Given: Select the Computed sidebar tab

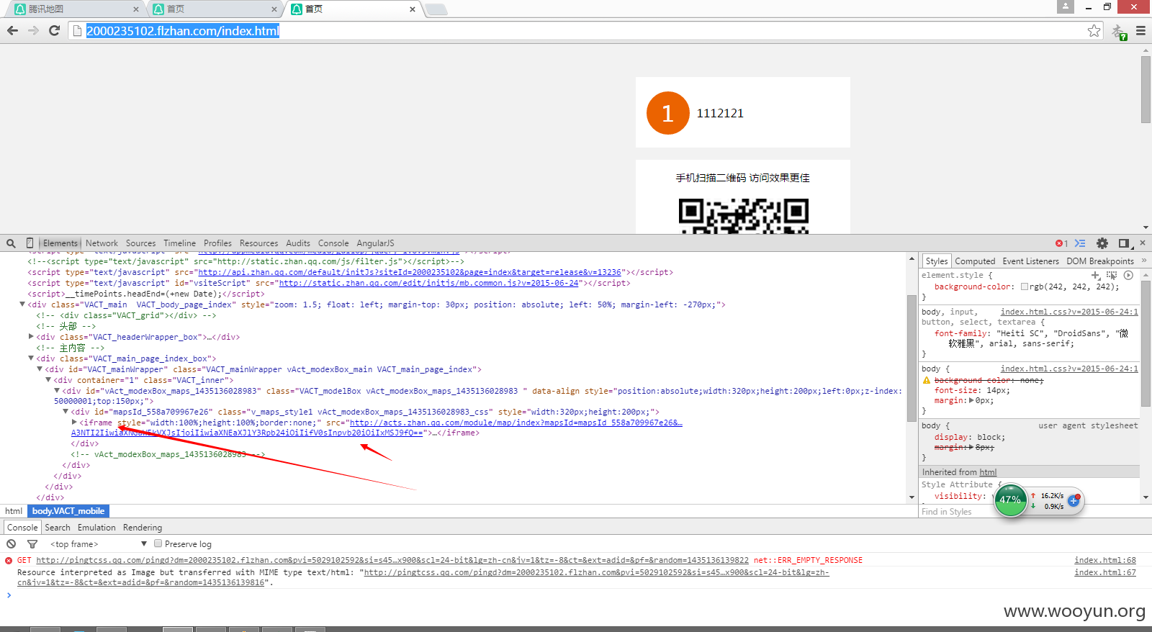Looking at the screenshot, I should (975, 261).
